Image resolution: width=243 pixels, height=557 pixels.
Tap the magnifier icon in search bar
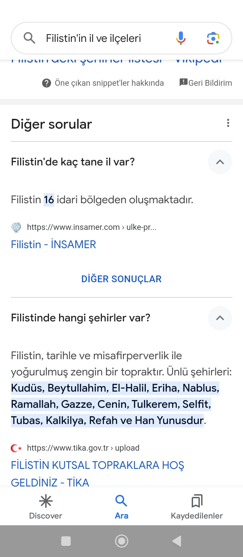tap(30, 38)
